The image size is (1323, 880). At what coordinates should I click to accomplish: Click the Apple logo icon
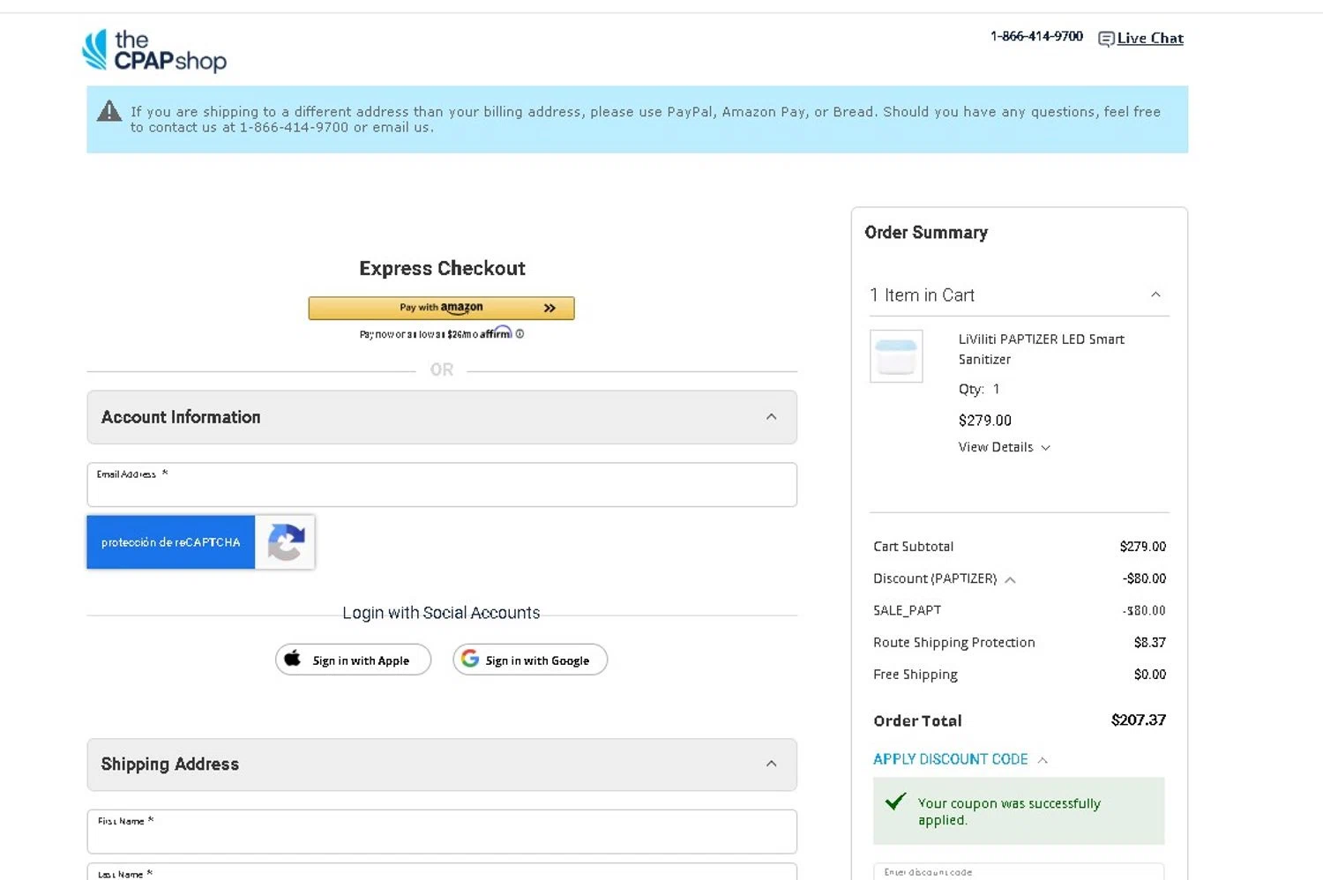[x=293, y=659]
